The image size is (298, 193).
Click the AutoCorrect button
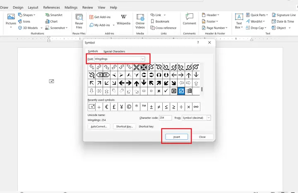(99, 126)
